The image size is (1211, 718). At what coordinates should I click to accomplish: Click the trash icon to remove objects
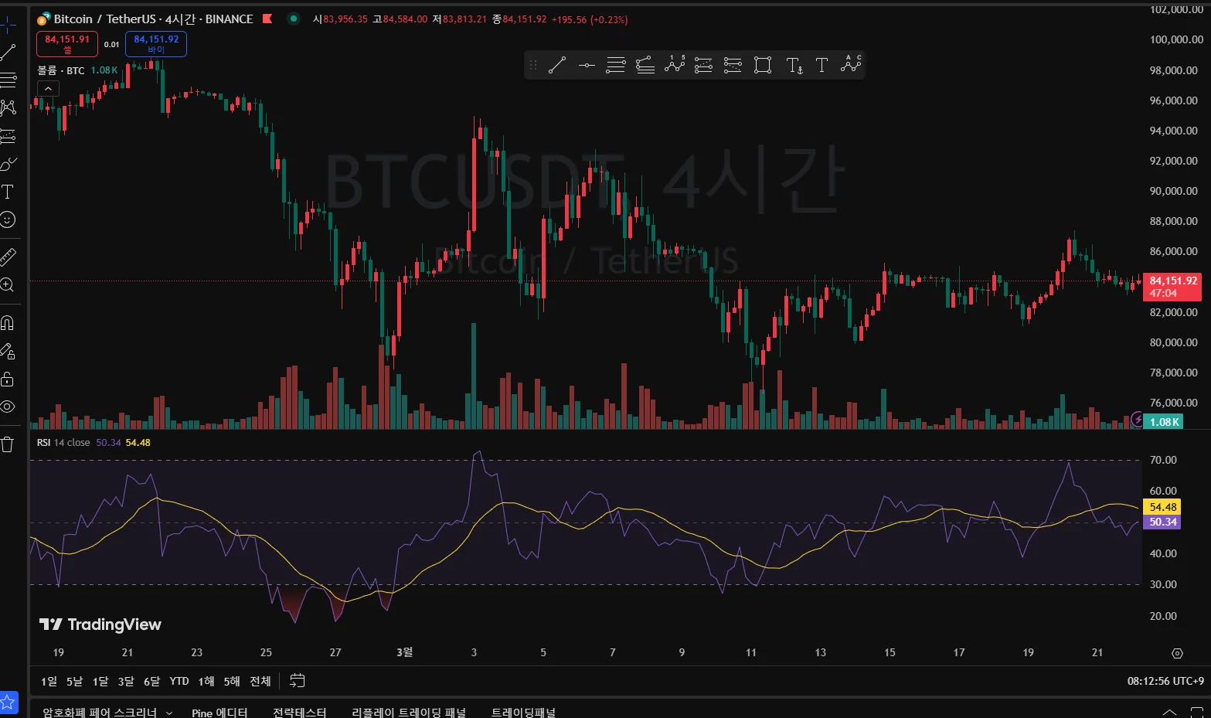tap(7, 444)
